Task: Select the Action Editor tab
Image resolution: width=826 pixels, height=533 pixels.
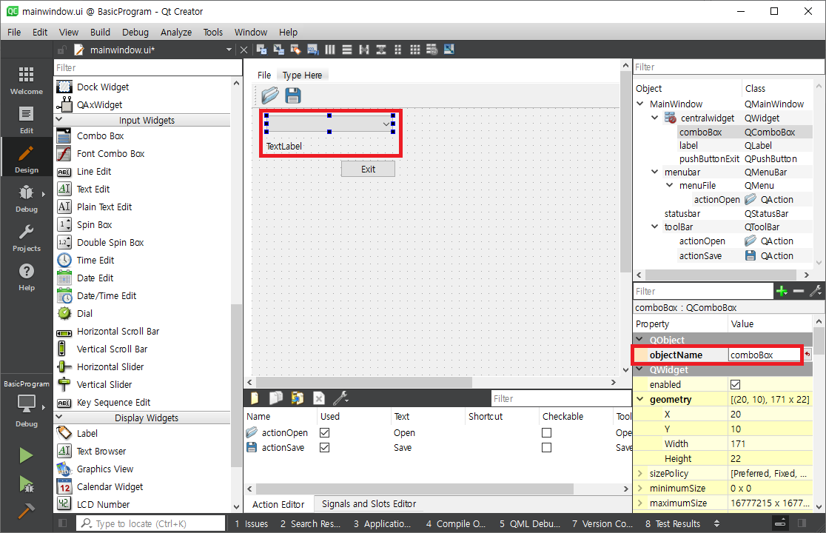Action: tap(278, 504)
